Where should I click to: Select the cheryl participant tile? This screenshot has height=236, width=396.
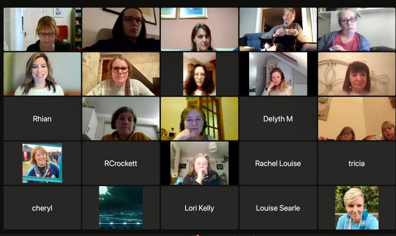point(42,208)
